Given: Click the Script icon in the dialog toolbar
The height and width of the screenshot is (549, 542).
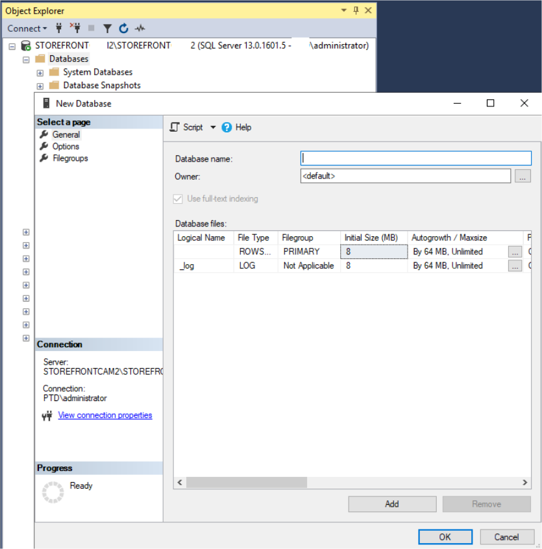Looking at the screenshot, I should pos(174,127).
